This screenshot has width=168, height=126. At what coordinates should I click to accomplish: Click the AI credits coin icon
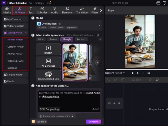[x=33, y=122]
